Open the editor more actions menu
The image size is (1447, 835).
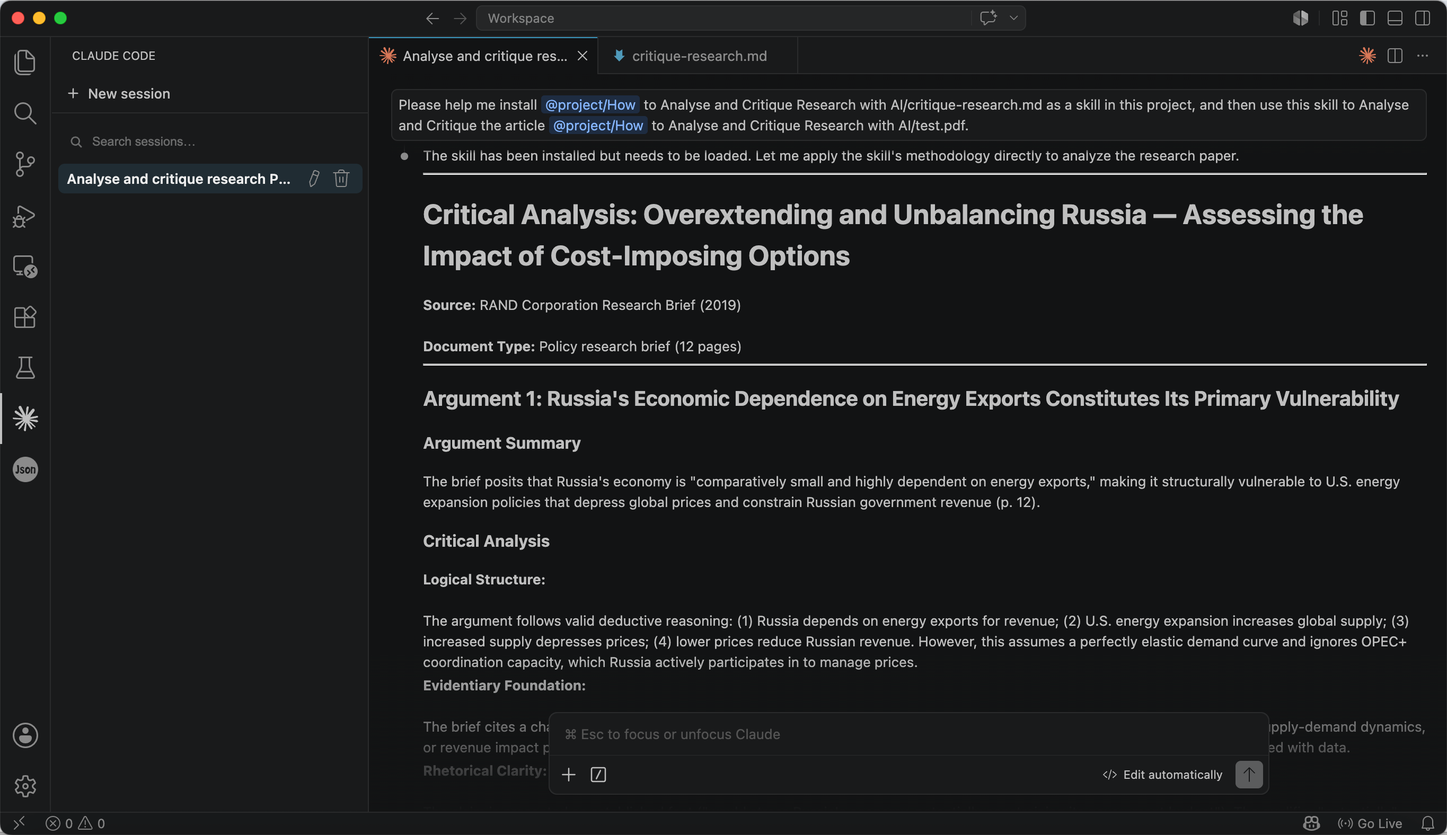pyautogui.click(x=1422, y=56)
